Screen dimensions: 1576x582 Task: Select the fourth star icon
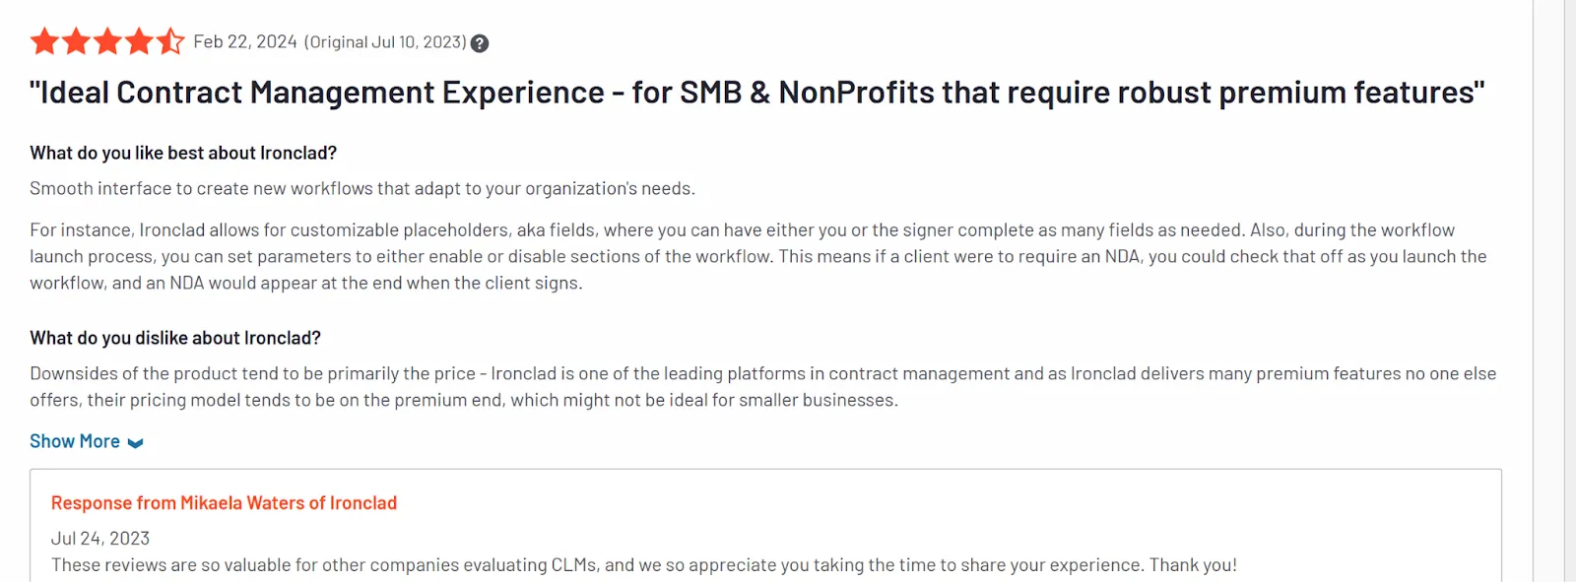click(140, 41)
